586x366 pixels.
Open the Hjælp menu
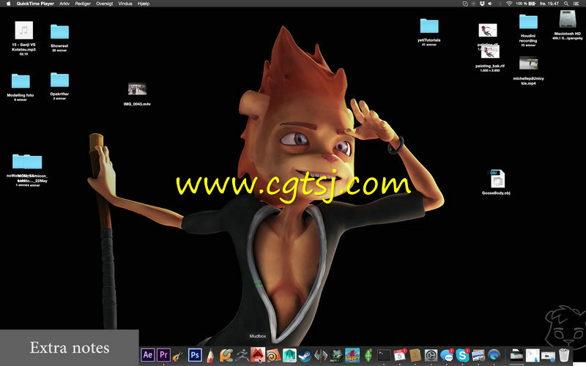pyautogui.click(x=144, y=4)
